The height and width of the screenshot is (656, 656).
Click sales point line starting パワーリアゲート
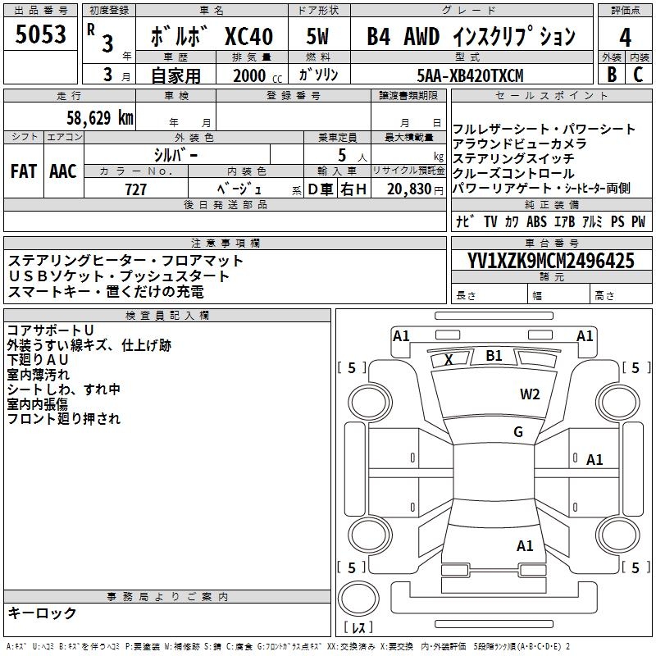[x=541, y=189]
